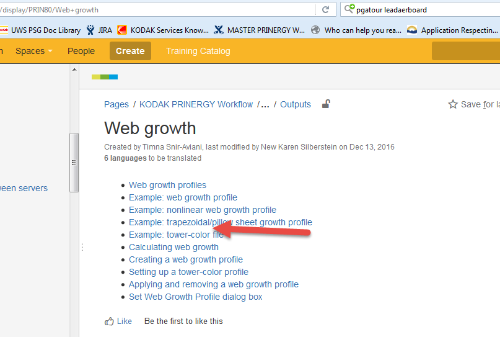The width and height of the screenshot is (500, 337).
Task: Click the Like text link
Action: tap(125, 321)
